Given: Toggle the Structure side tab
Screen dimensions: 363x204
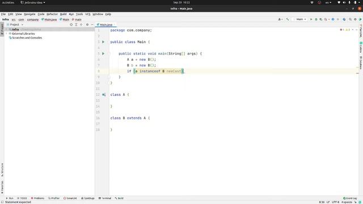Looking at the screenshot, I should [x=2, y=170].
